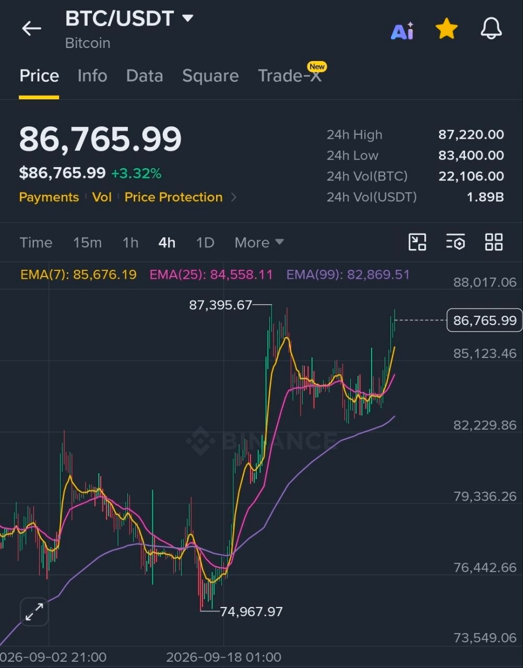Tap the 24h Vol(USDT) value 1.89B
The width and height of the screenshot is (523, 668).
tap(486, 197)
